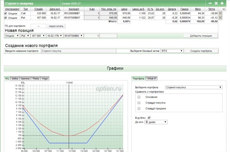Viewport: 230px width, 152px height.
Task: Check the Стреддл покупка comparison checkbox
Action: [x=139, y=103]
